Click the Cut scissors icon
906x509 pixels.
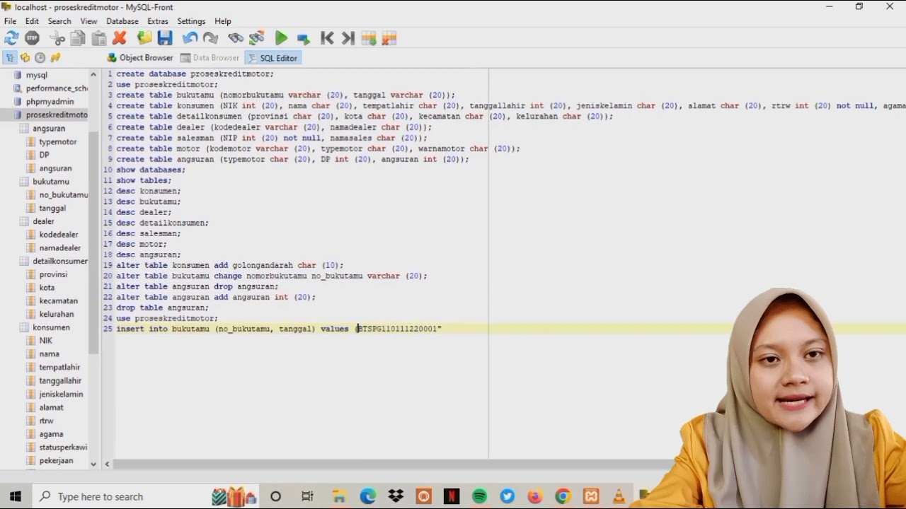[x=58, y=38]
